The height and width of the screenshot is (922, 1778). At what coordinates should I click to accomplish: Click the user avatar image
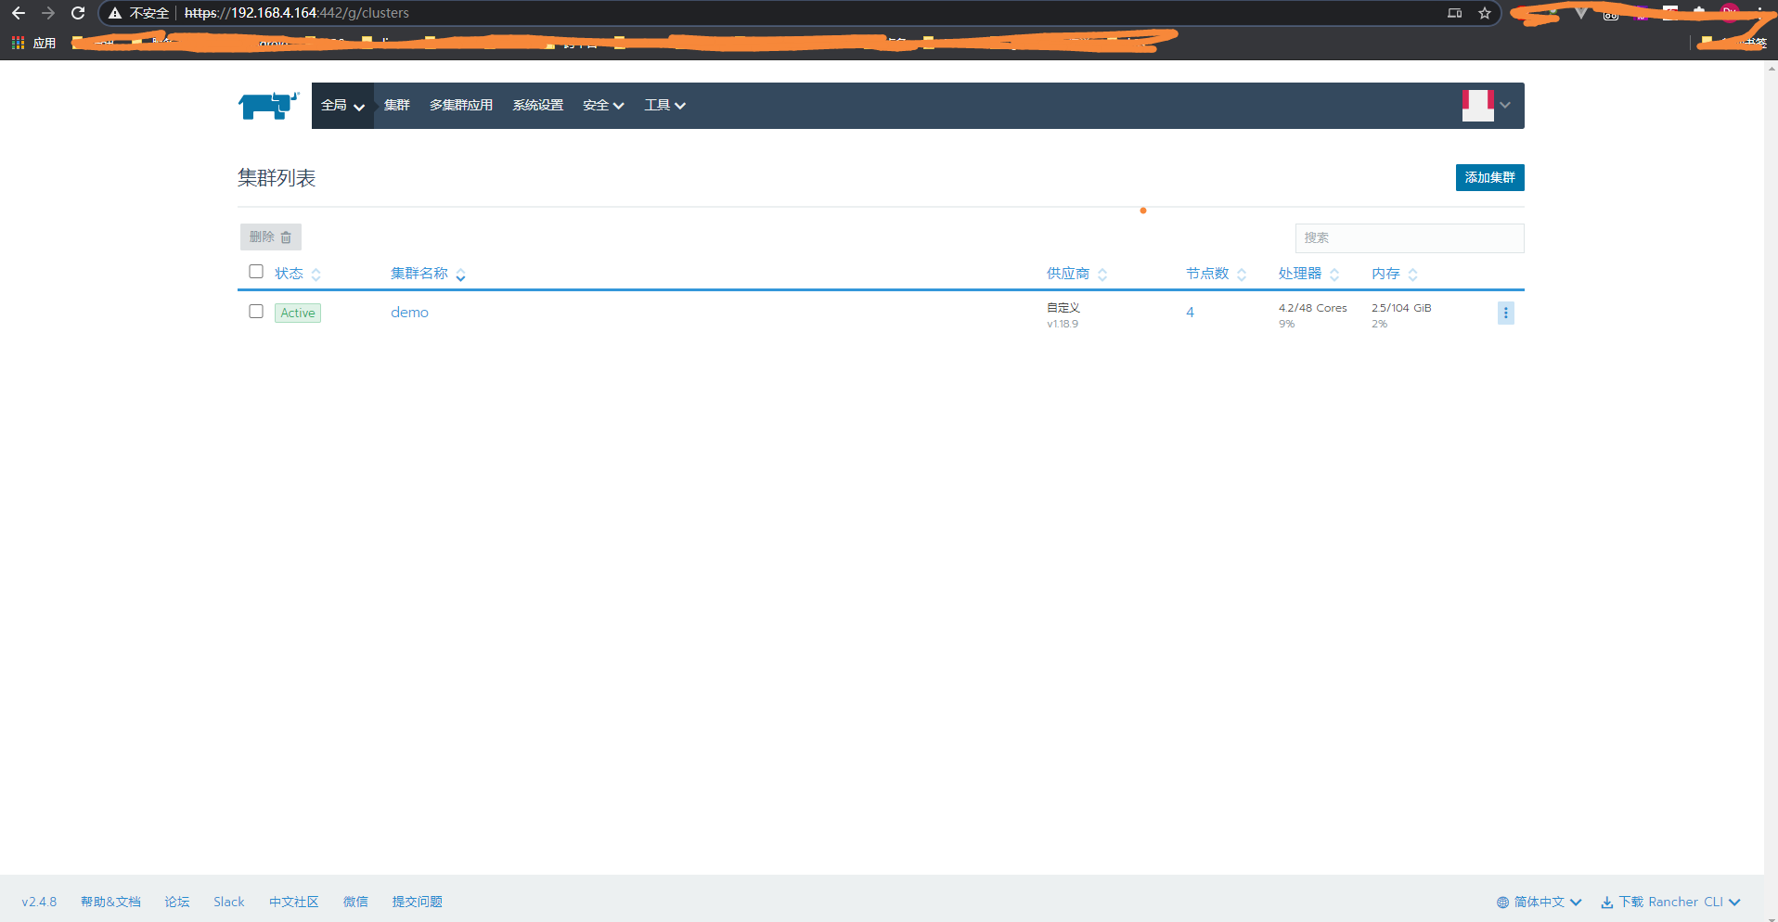(1477, 106)
